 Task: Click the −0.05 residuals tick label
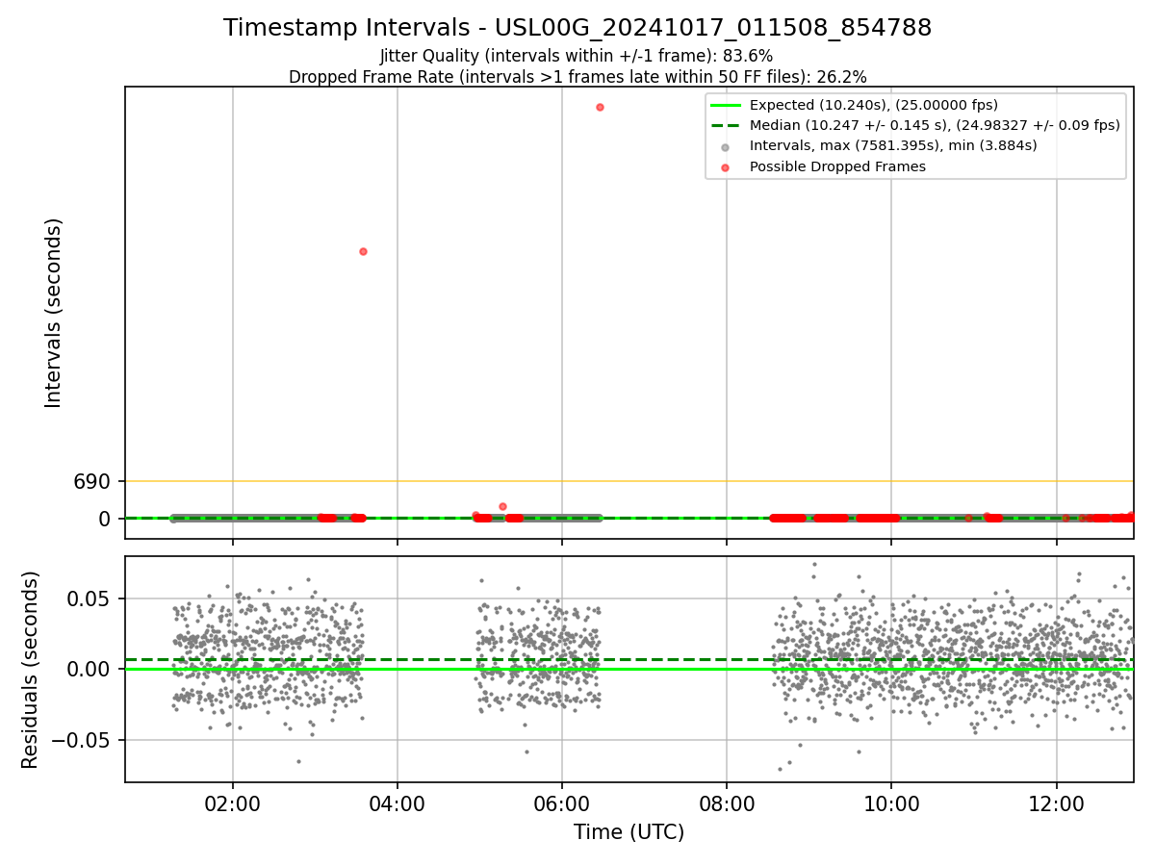[x=82, y=740]
